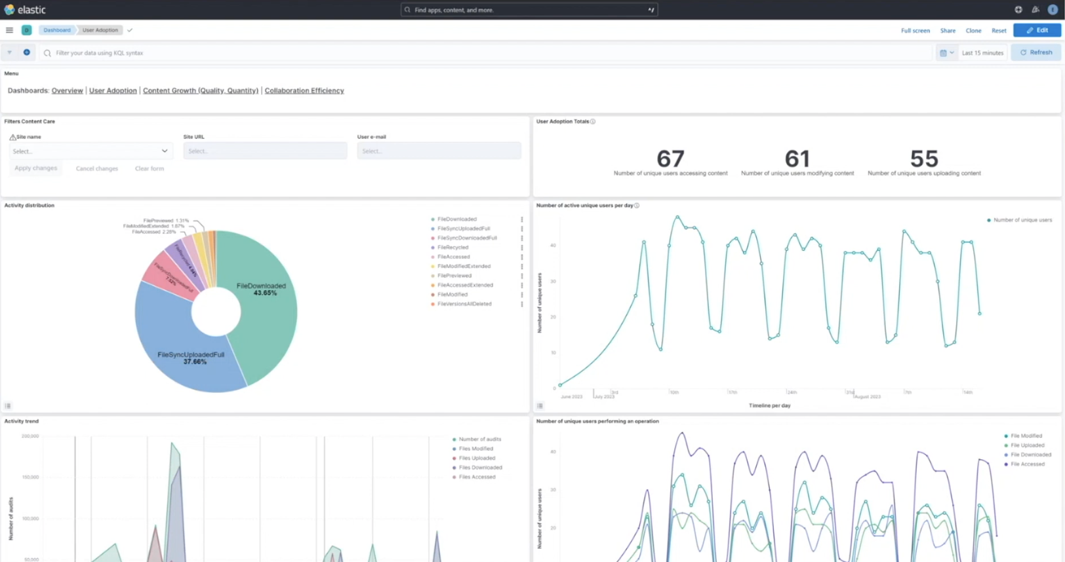Click Share in top menu
Screen dimensions: 1065x562
point(948,31)
